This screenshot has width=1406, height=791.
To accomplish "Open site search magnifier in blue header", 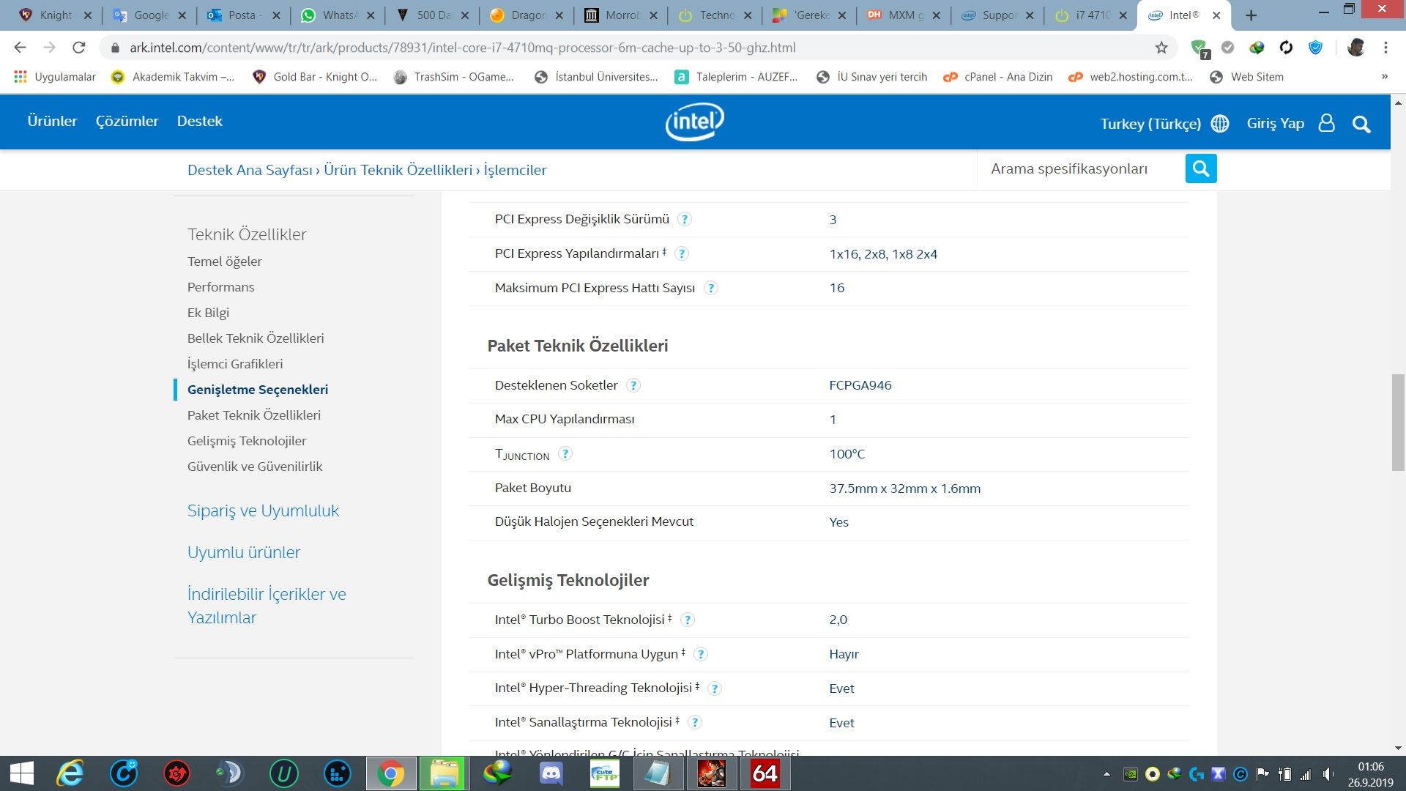I will tap(1361, 124).
